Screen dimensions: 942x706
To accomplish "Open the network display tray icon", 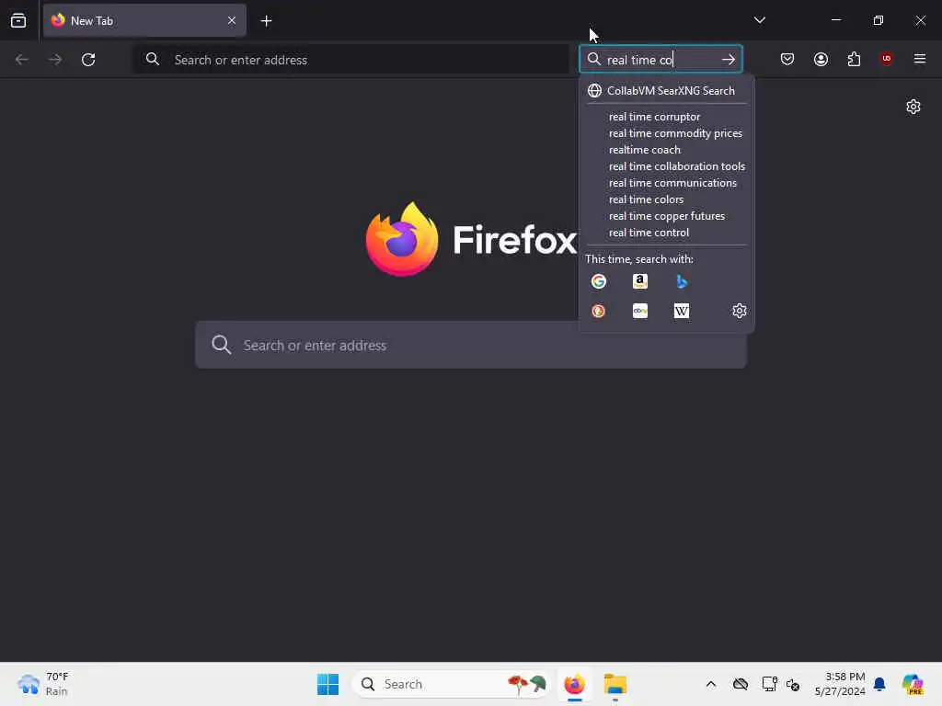I will tap(770, 684).
